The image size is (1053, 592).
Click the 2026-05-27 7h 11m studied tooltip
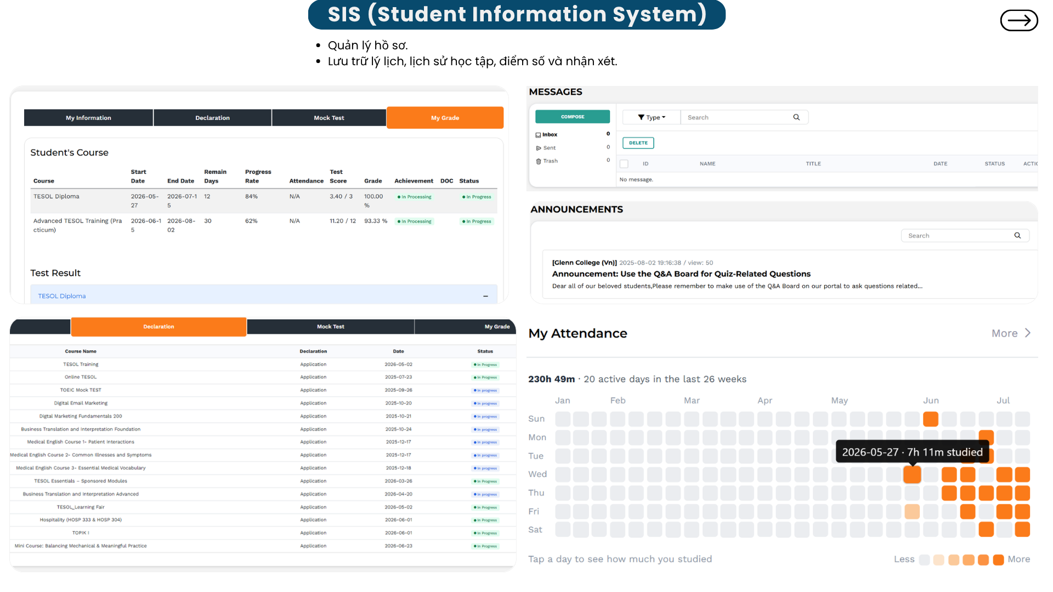pyautogui.click(x=912, y=452)
